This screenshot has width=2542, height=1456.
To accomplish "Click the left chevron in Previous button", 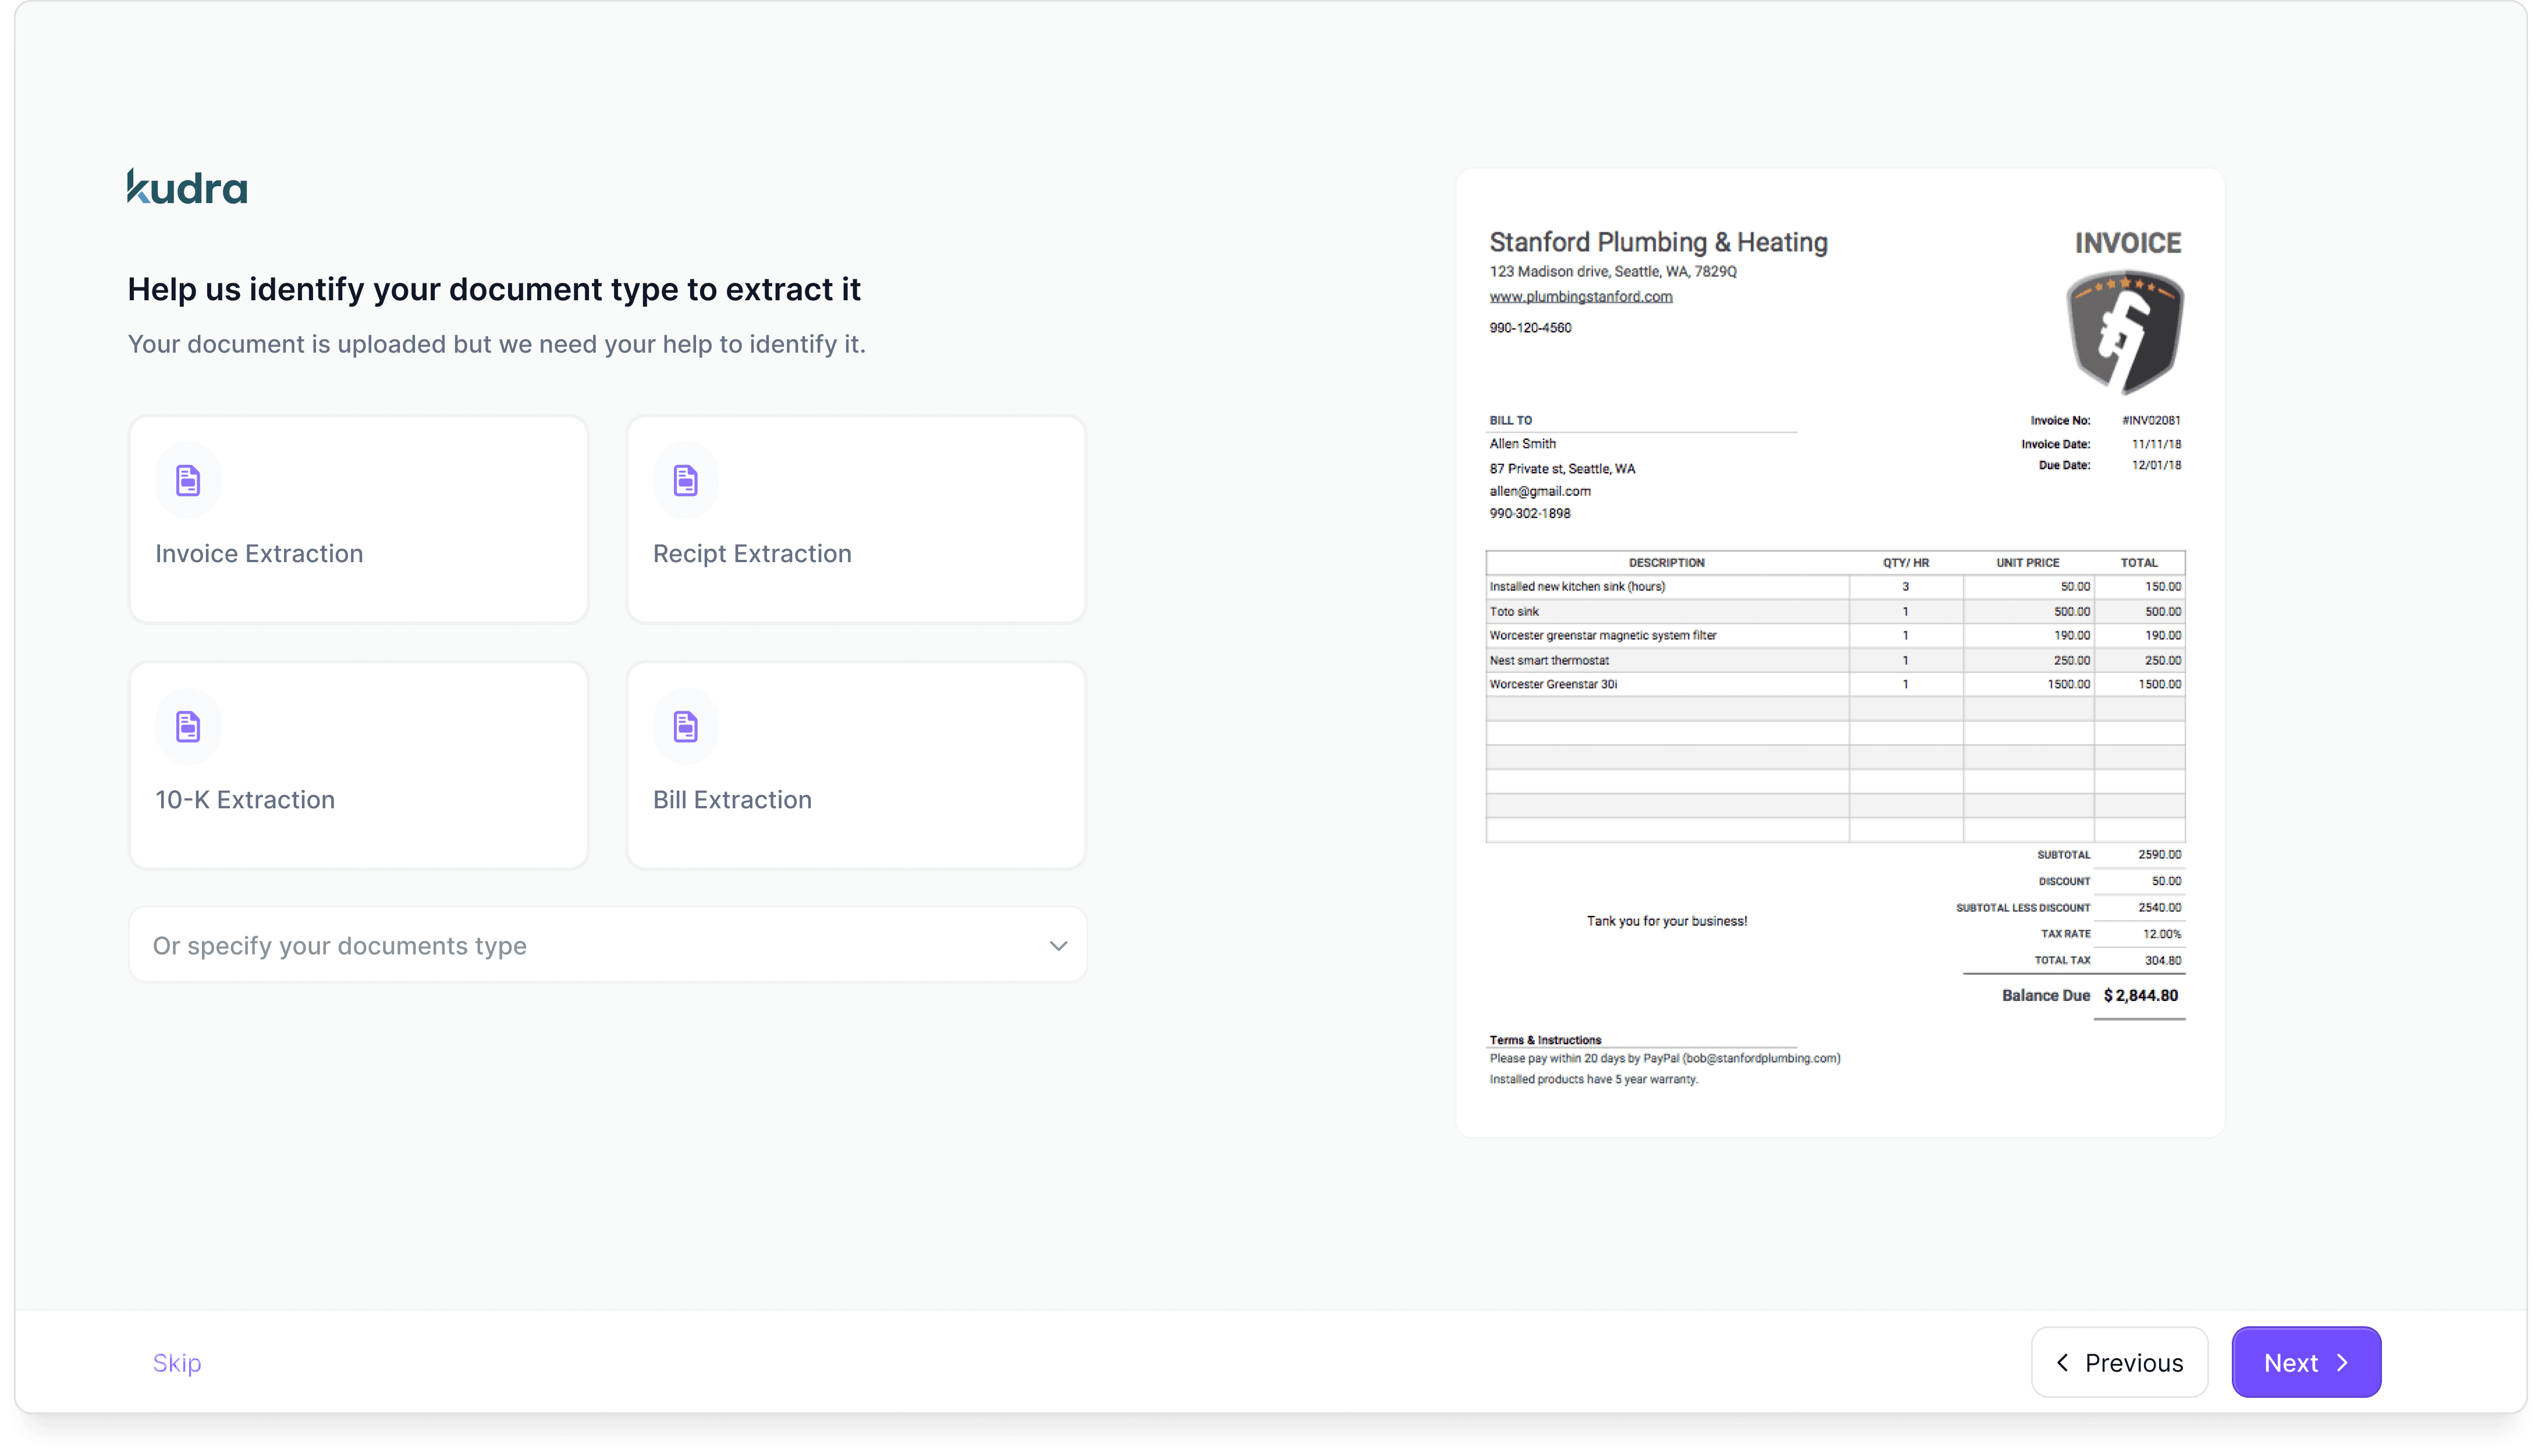I will pyautogui.click(x=2062, y=1362).
